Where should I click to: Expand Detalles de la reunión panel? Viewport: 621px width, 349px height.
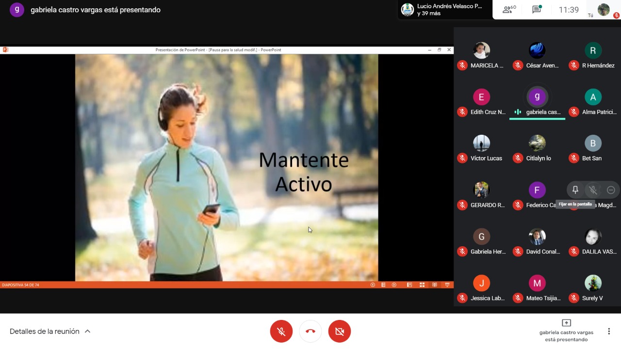coord(44,332)
